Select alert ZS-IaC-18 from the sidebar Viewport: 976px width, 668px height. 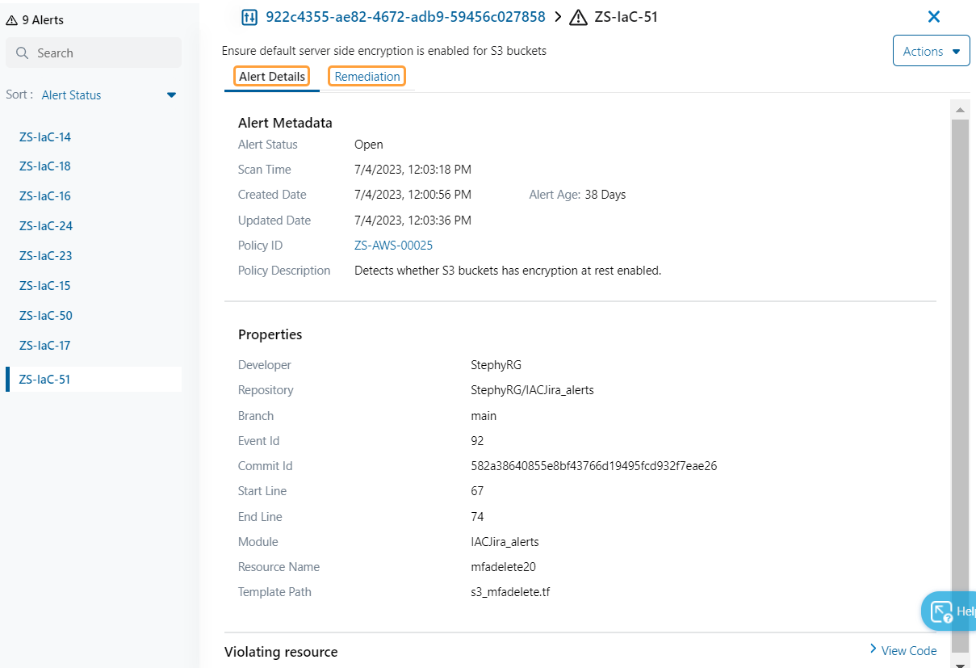[x=45, y=166]
